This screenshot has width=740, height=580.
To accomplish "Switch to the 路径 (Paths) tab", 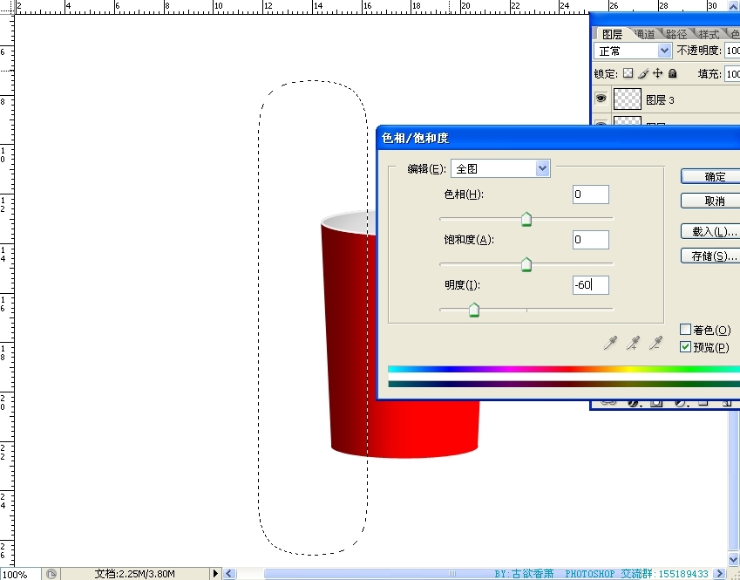I will coord(676,34).
